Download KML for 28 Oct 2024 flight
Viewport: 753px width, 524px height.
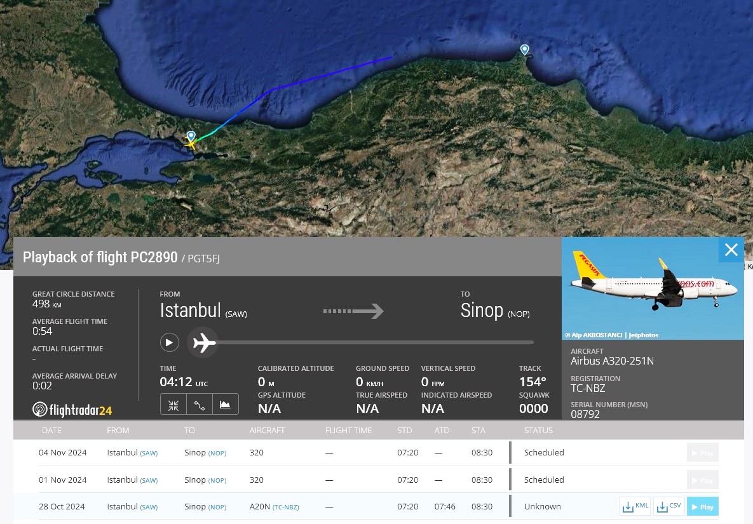tap(635, 506)
